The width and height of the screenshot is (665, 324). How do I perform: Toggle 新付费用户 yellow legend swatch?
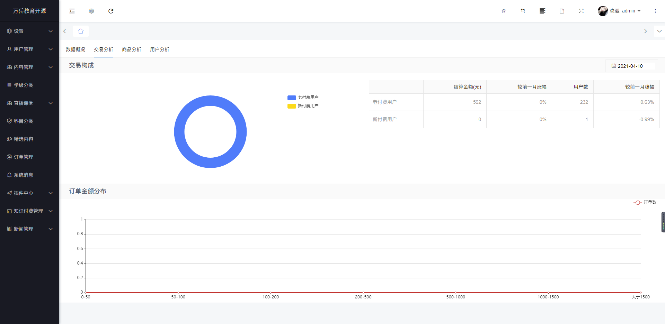coord(292,106)
